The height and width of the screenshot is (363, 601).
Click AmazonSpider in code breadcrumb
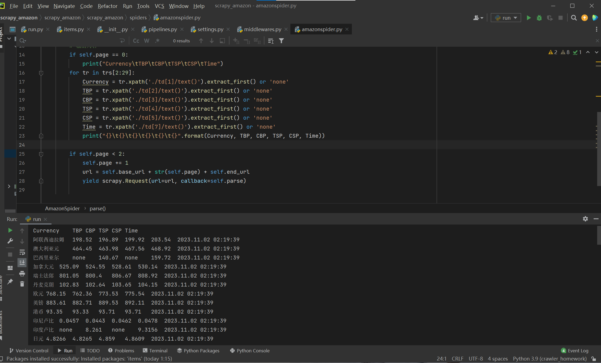tap(62, 208)
